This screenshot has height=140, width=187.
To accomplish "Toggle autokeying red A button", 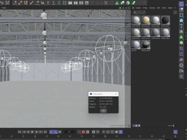I will 83,132.
